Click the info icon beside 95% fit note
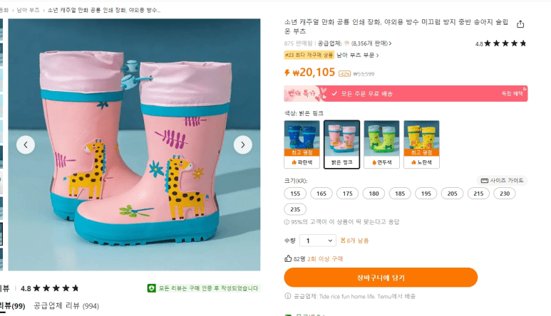551x316 pixels. 287,223
